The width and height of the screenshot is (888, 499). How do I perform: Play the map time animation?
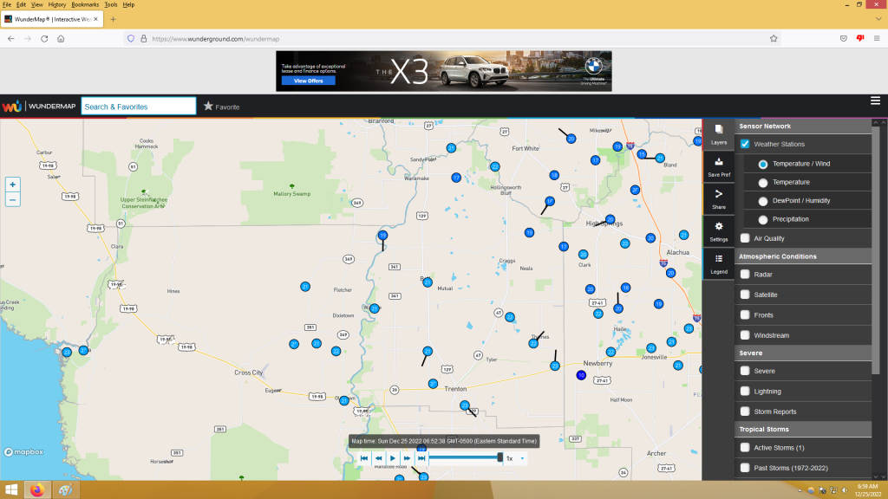pyautogui.click(x=393, y=458)
